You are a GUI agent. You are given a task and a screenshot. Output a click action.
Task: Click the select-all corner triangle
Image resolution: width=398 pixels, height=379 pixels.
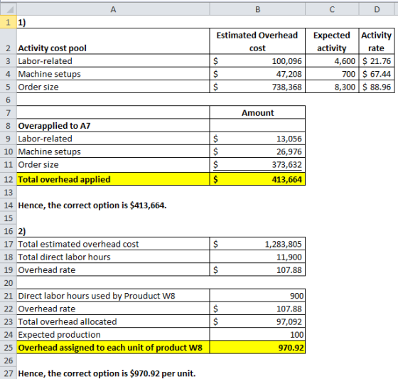click(x=9, y=9)
